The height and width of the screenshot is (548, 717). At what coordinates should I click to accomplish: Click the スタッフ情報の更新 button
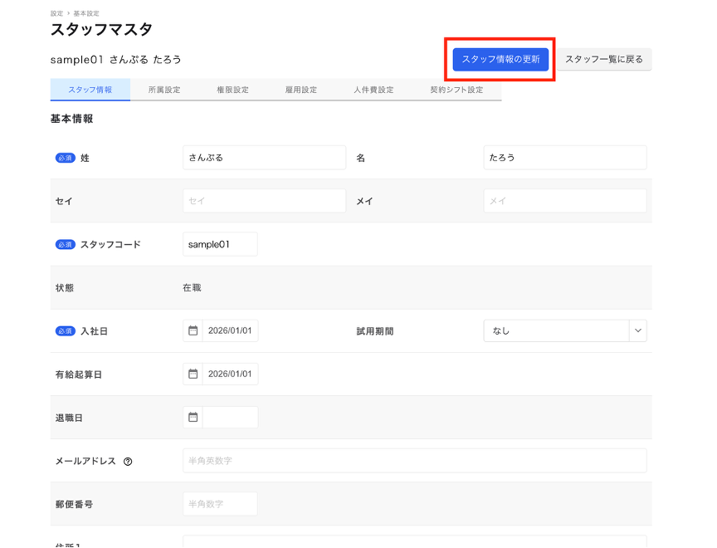point(500,59)
